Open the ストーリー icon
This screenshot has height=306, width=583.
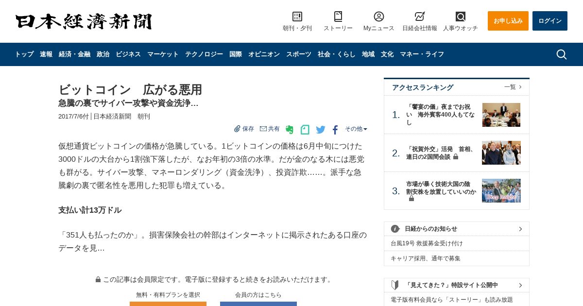(x=338, y=17)
